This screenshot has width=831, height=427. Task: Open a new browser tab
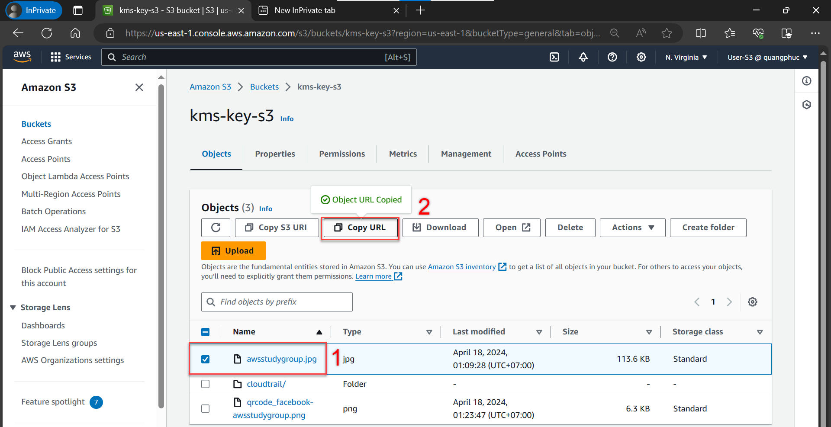click(x=420, y=10)
